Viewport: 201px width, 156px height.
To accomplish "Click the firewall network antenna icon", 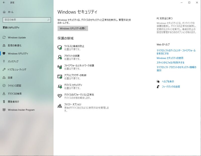I will coord(60,67).
